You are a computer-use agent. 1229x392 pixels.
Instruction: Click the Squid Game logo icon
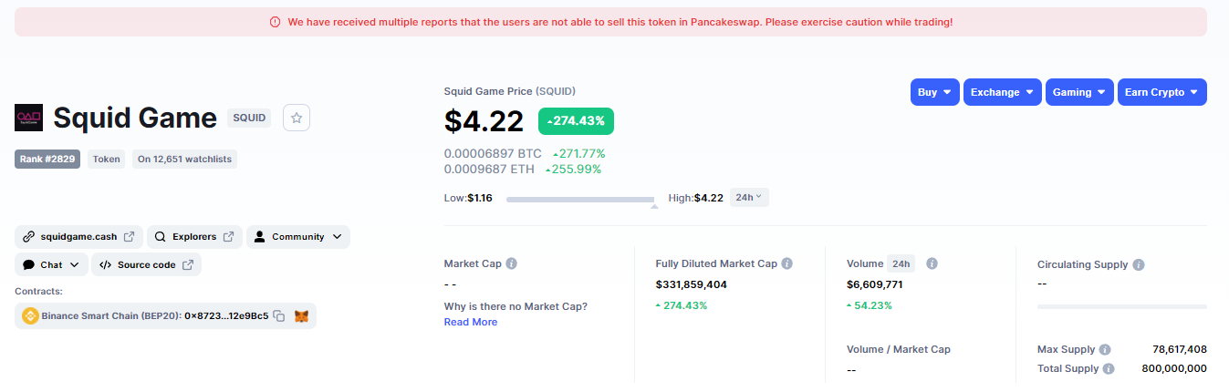(29, 118)
